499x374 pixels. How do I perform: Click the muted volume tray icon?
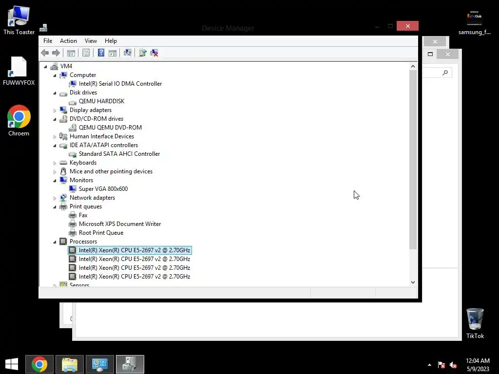click(x=453, y=365)
